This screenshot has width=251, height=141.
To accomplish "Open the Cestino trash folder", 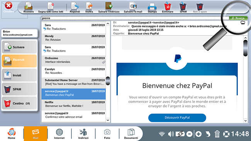I will tap(19, 103).
